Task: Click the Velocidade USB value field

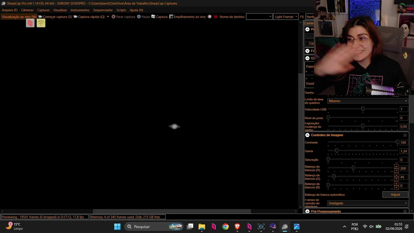Action: click(x=403, y=109)
